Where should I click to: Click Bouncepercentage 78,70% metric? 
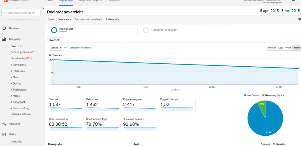point(103,124)
